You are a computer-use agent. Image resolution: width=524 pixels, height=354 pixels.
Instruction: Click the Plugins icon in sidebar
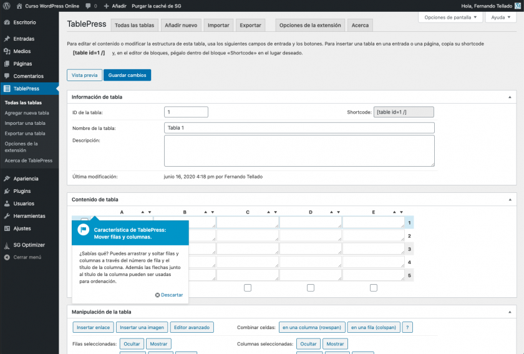tap(7, 191)
